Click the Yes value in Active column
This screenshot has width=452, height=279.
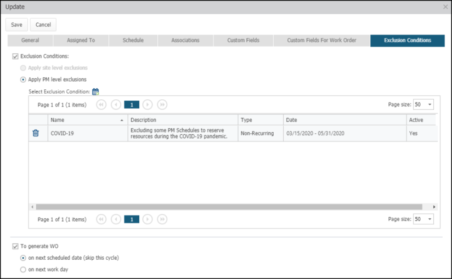[414, 133]
